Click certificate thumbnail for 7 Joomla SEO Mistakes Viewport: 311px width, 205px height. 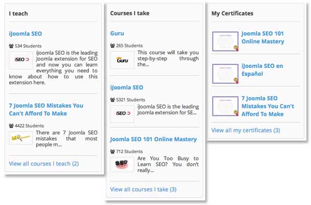click(225, 106)
